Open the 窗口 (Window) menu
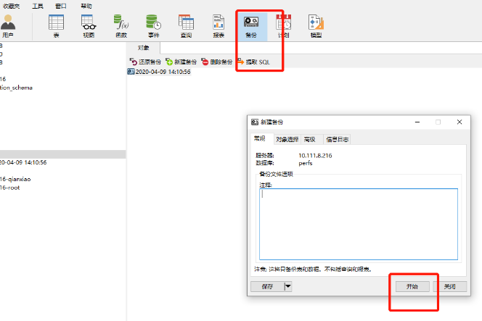 (60, 6)
